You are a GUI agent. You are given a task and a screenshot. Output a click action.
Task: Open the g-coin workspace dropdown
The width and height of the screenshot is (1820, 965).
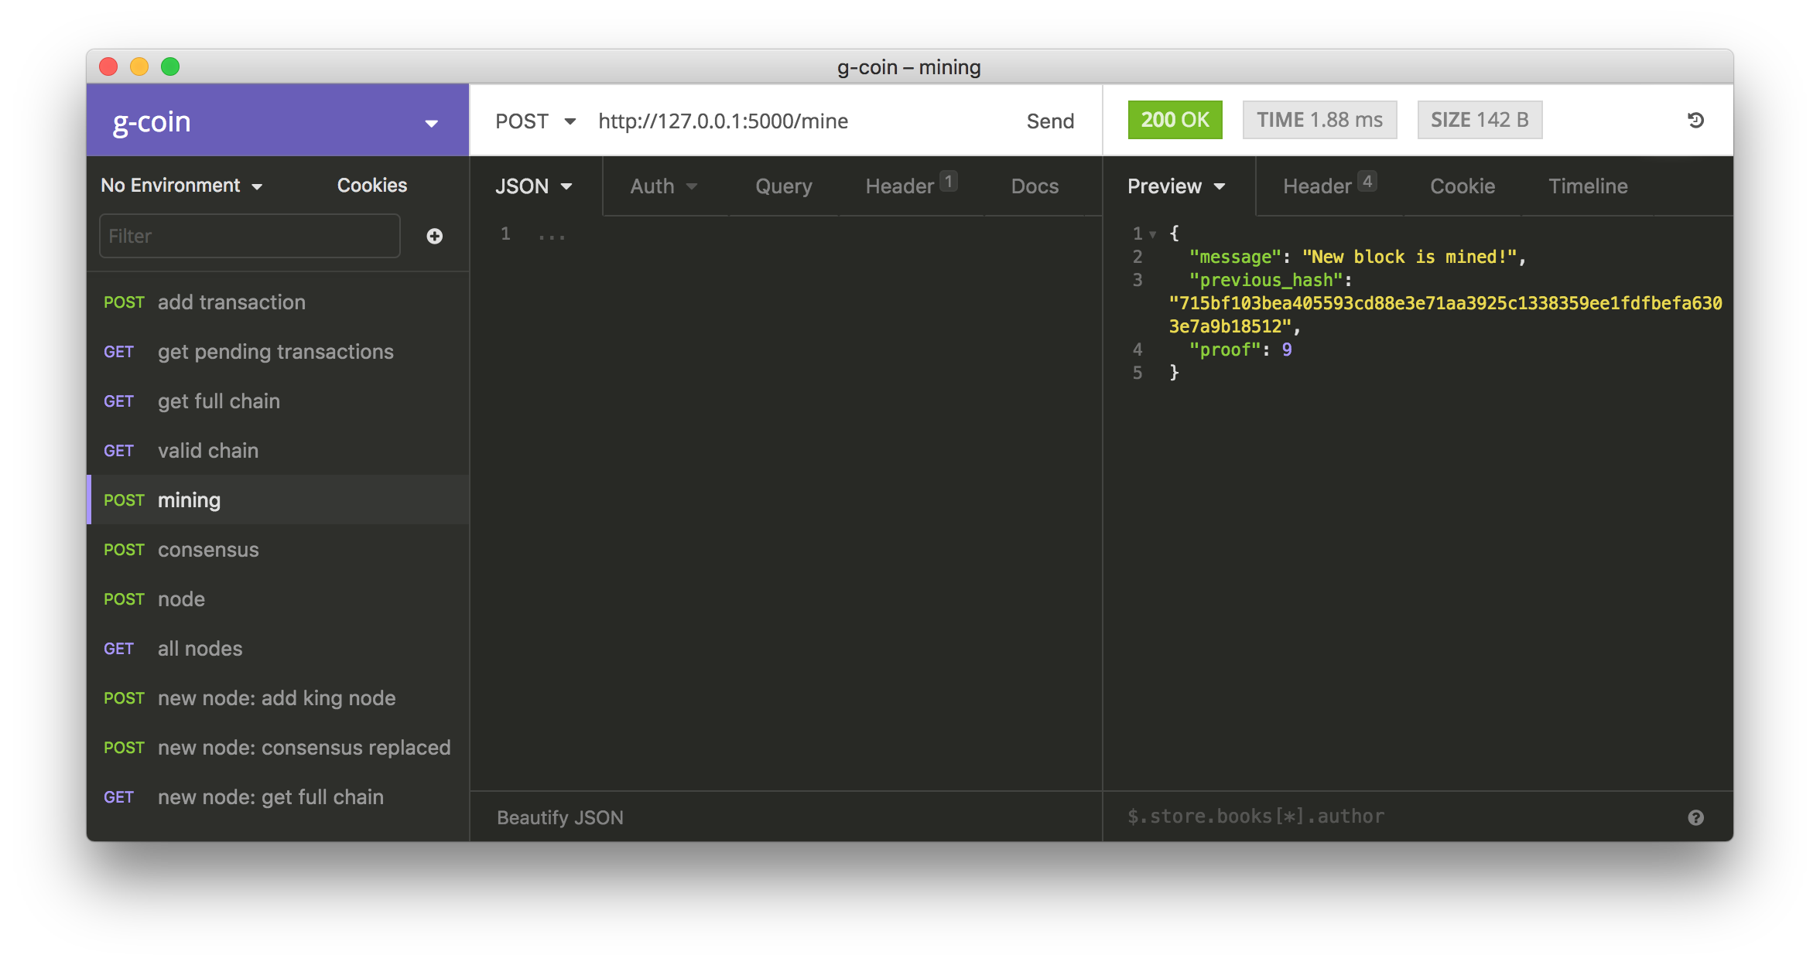431,123
